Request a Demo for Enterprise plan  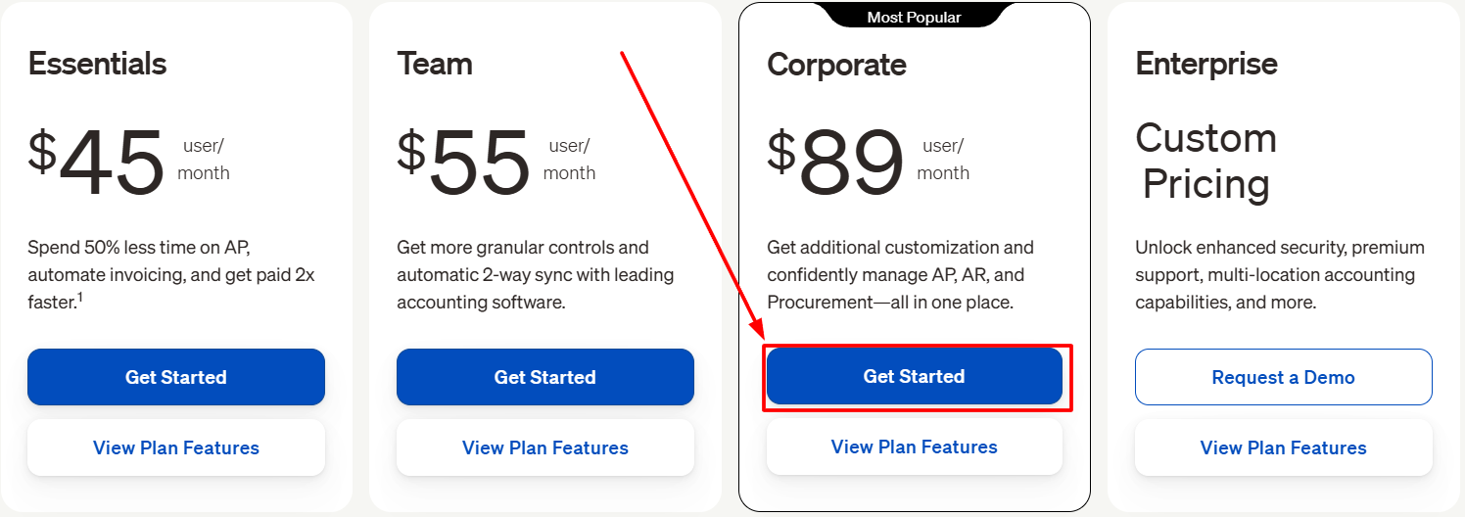(x=1283, y=377)
